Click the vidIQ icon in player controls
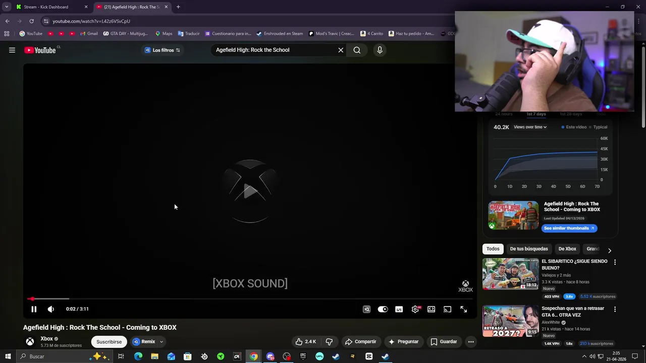 (x=367, y=310)
